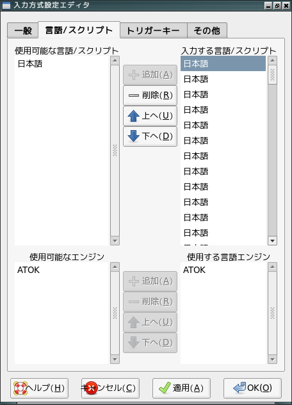Maximize the 入力方式設定エディタ window

(277, 6)
